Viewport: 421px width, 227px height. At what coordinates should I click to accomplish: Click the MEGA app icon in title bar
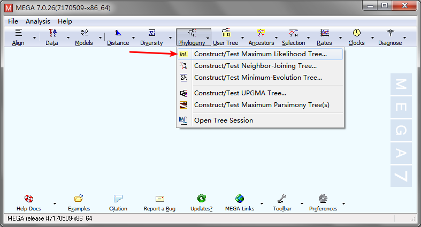(9, 8)
